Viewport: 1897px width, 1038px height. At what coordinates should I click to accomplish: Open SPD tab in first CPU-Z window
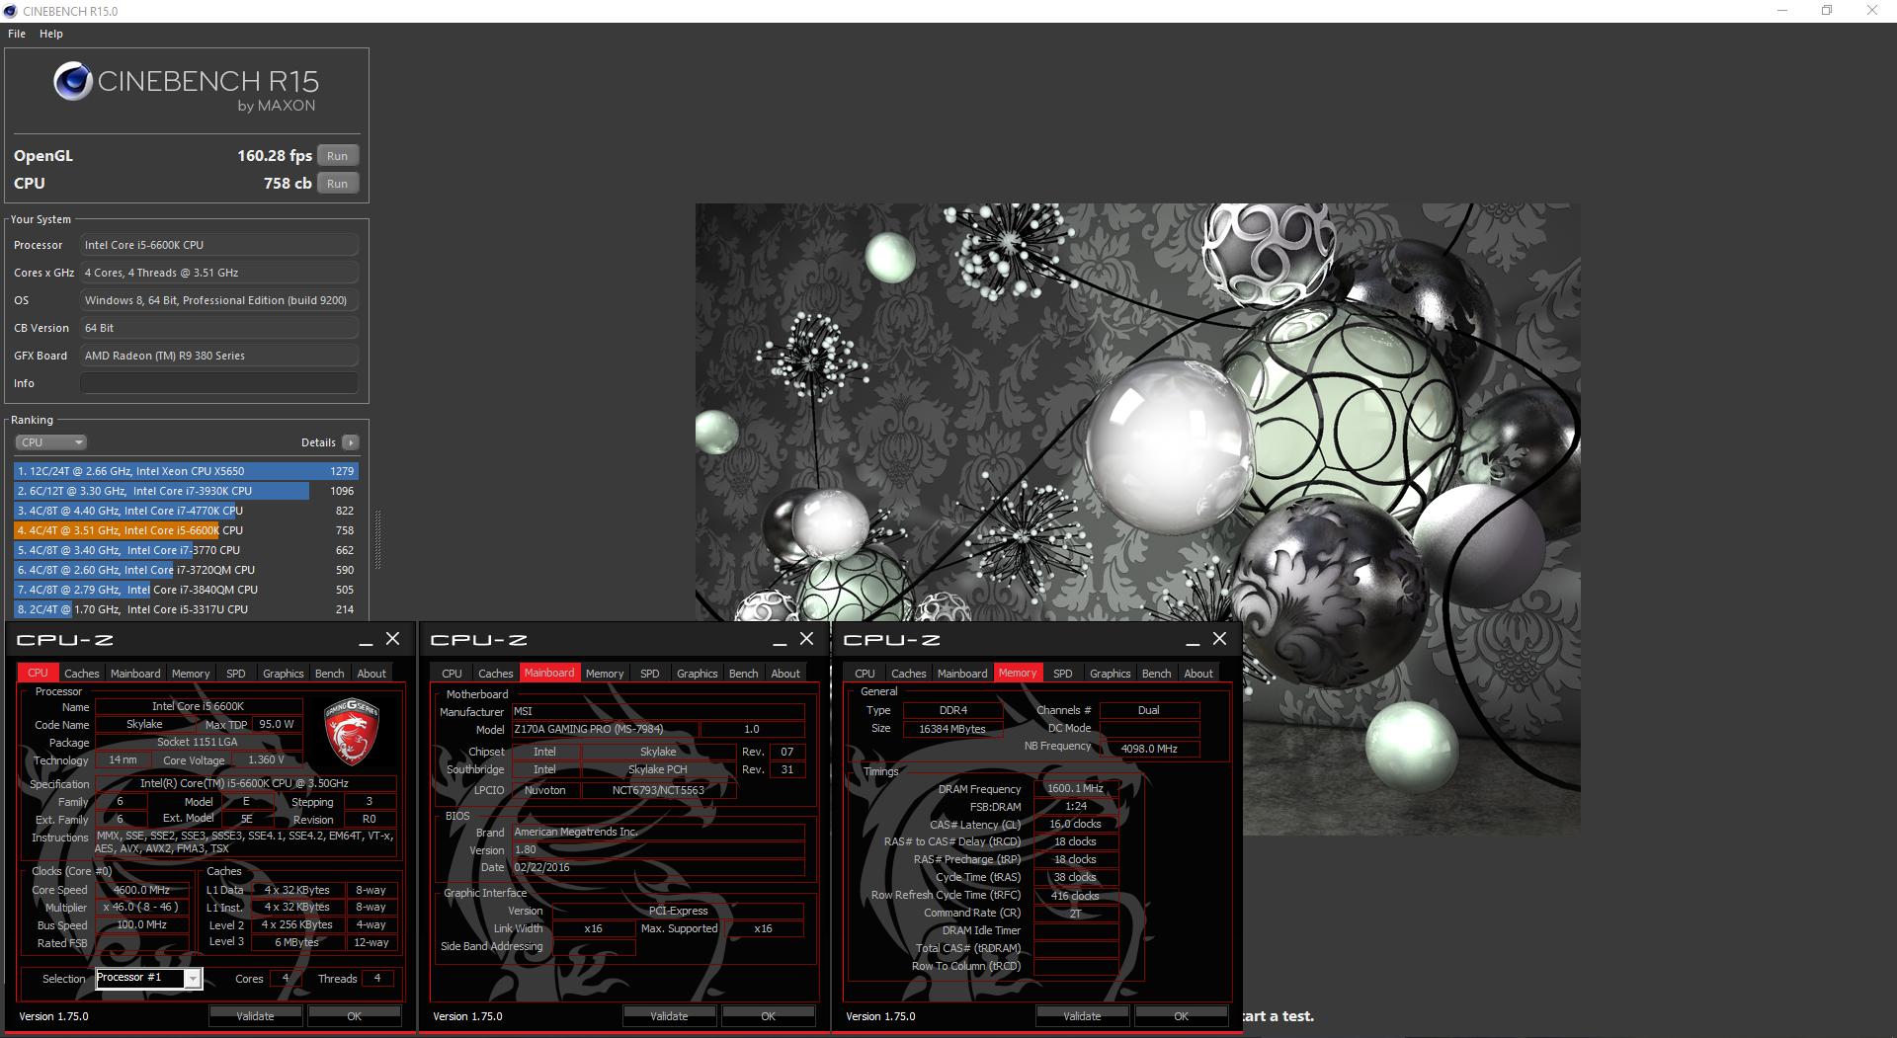(236, 674)
